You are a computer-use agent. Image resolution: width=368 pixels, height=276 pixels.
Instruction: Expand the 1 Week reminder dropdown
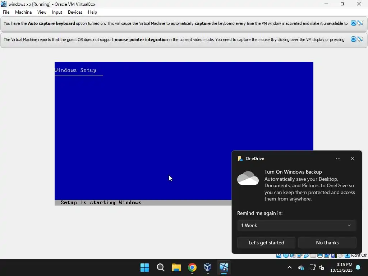coord(296,225)
